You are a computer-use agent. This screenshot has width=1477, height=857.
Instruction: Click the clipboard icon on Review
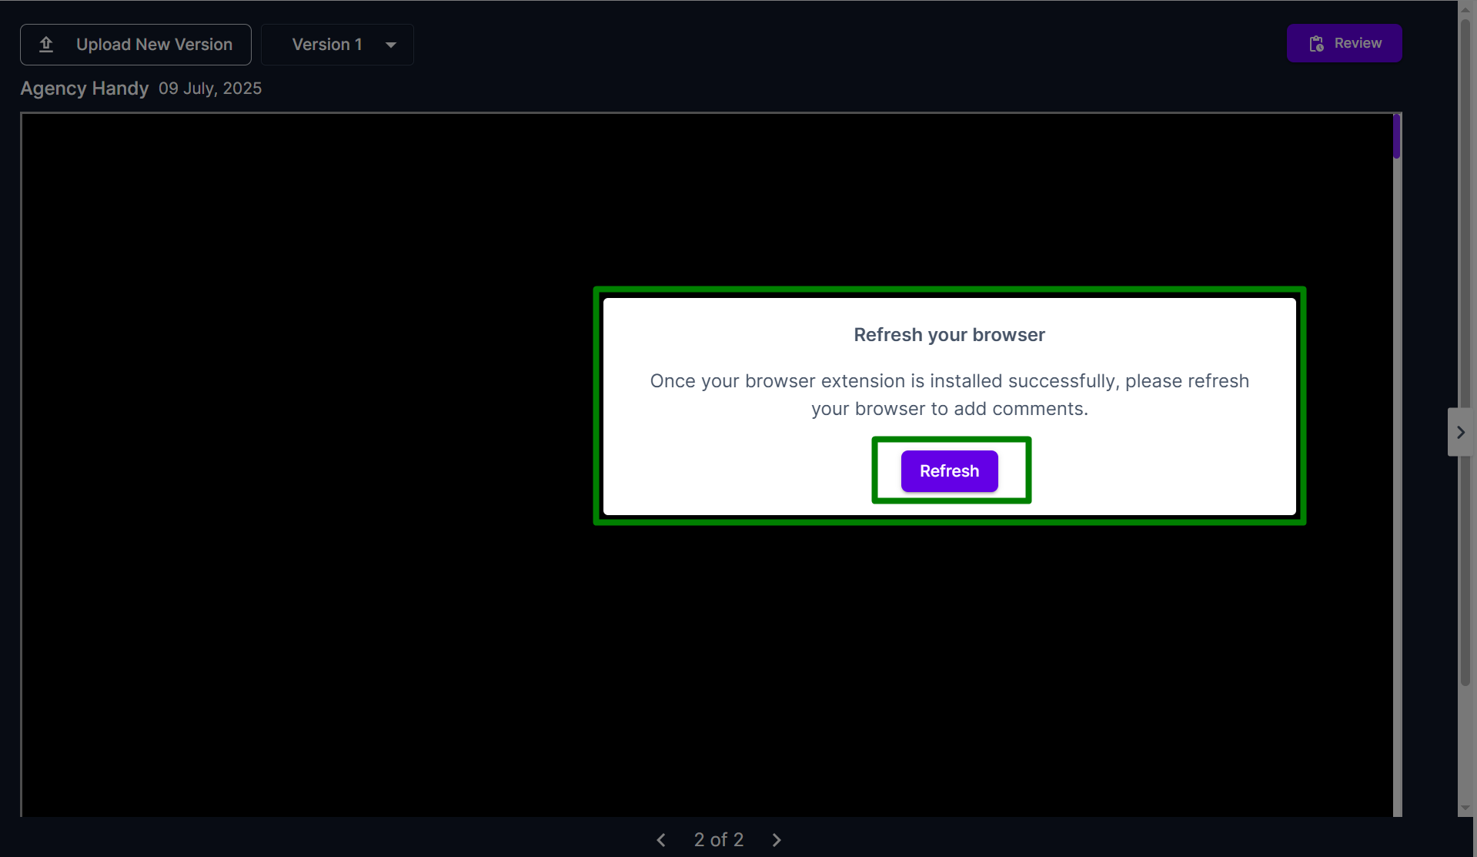coord(1316,44)
